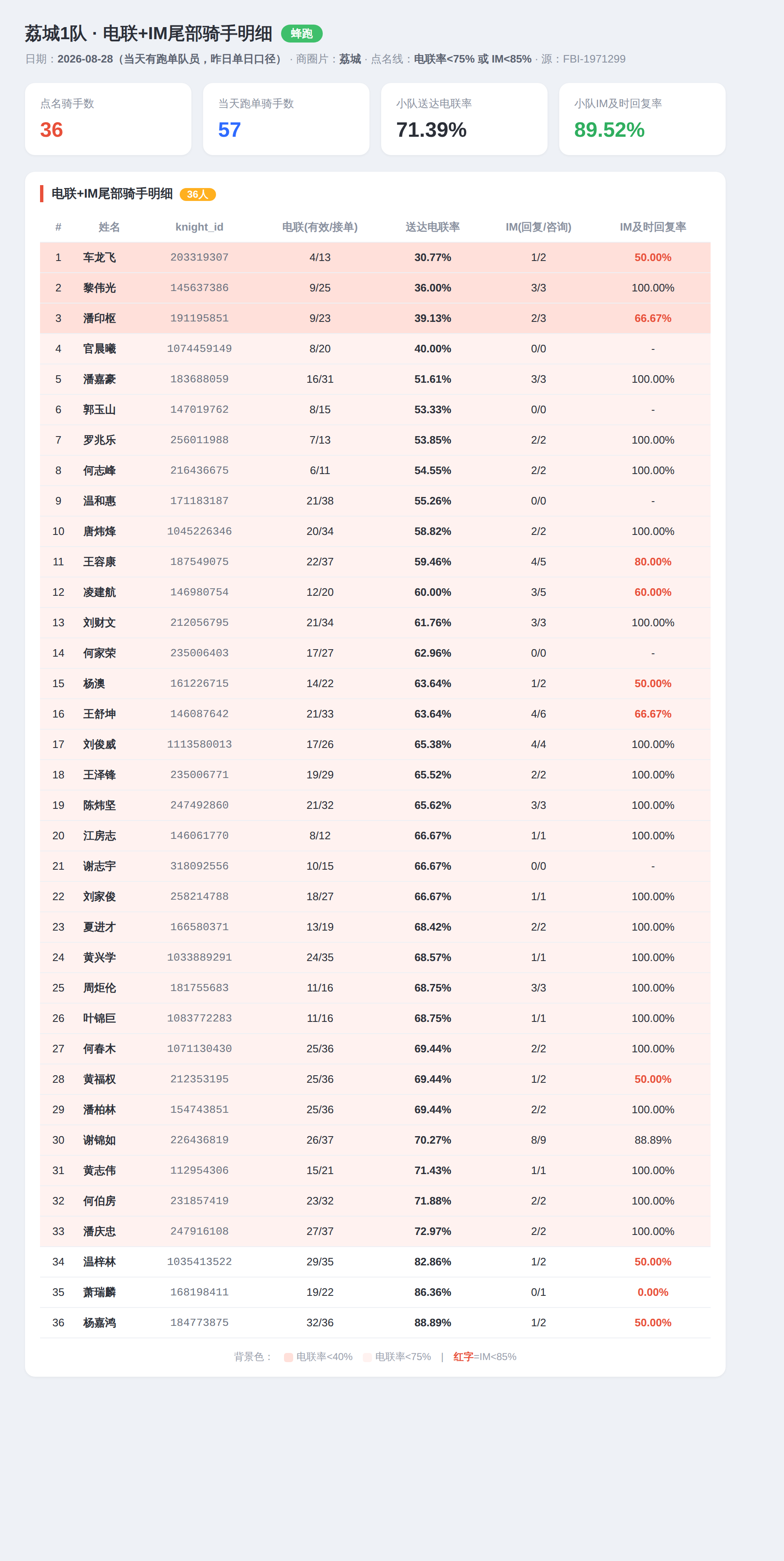Click the source code FBI-1971299
The width and height of the screenshot is (784, 1561).
click(x=594, y=59)
